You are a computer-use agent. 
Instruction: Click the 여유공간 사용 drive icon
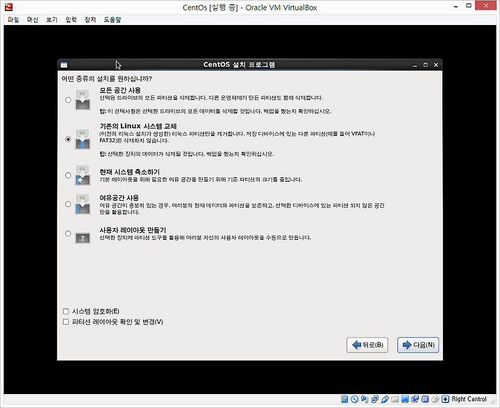click(83, 204)
